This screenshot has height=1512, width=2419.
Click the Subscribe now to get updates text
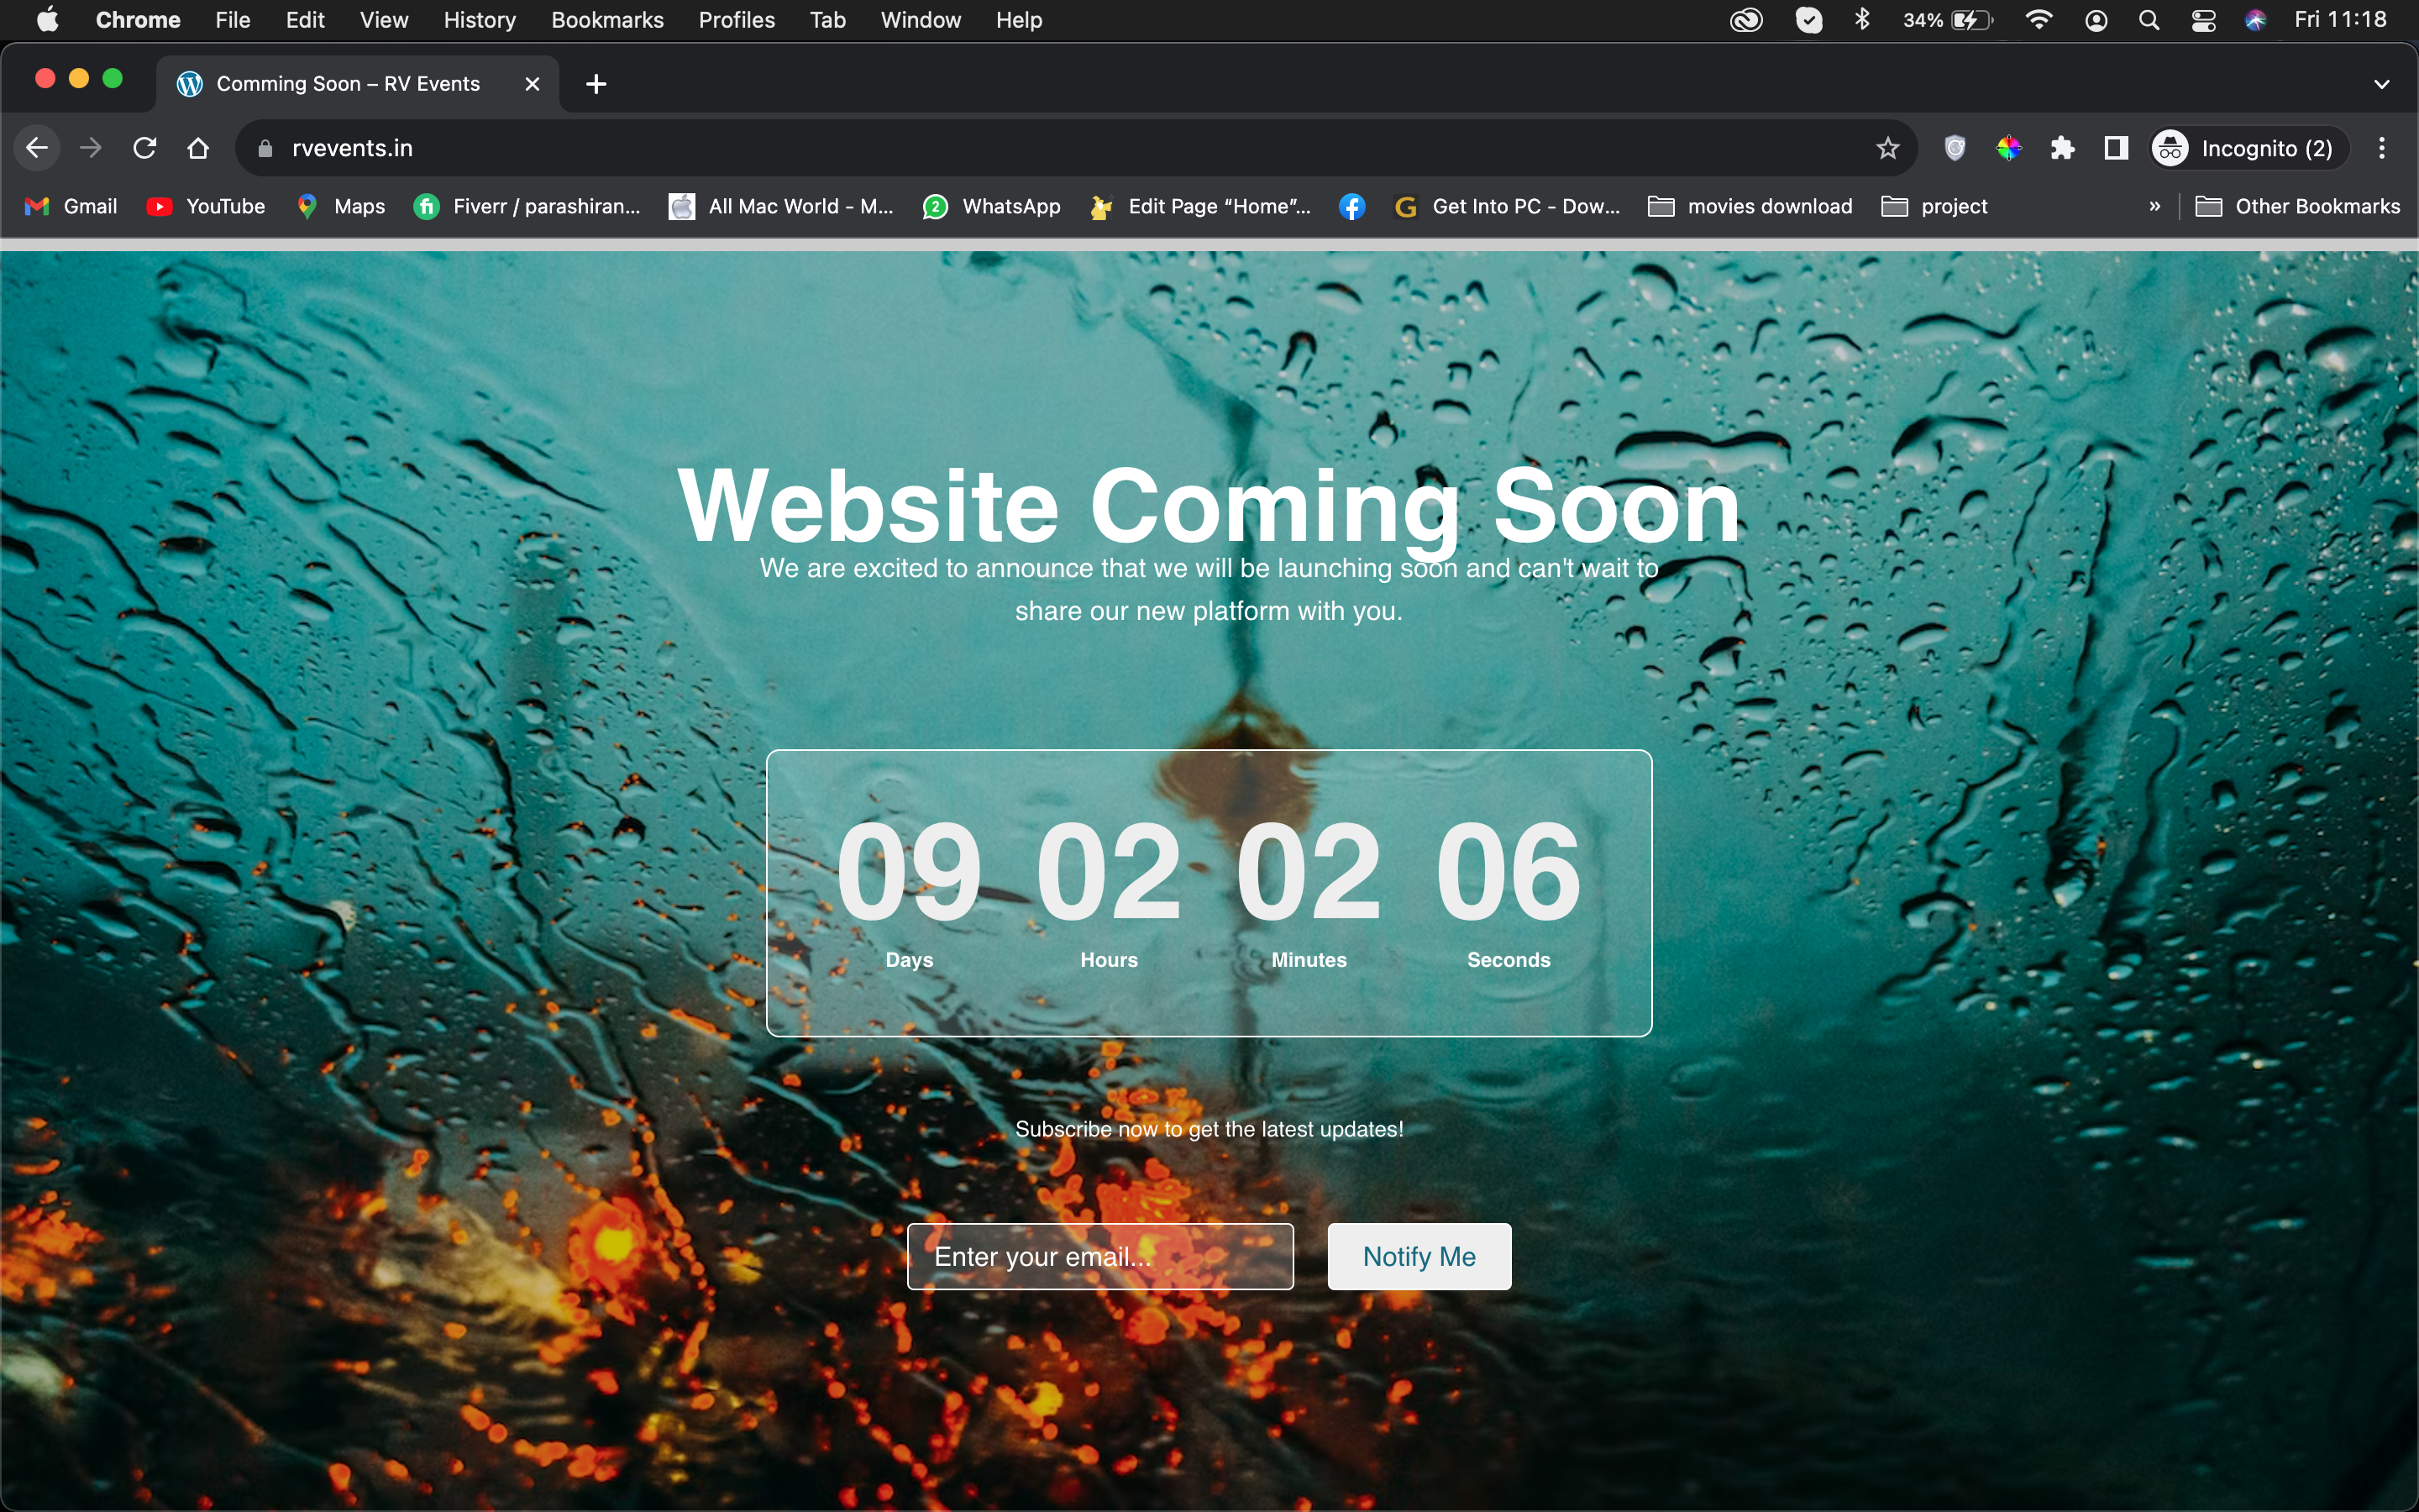1209,1129
